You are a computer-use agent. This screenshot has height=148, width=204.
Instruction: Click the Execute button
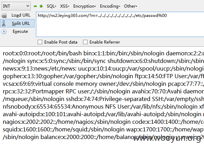[17, 31]
